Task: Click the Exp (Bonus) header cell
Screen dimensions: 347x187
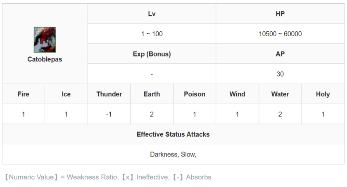Action: [152, 54]
